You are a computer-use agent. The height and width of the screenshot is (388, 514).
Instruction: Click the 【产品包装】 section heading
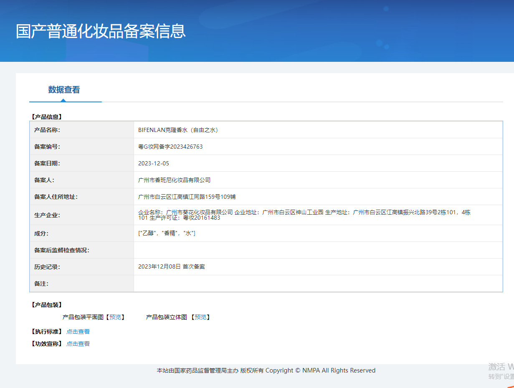pyautogui.click(x=47, y=305)
